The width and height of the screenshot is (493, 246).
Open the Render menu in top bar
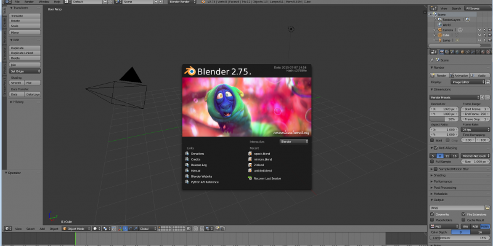click(x=29, y=2)
